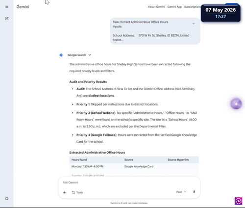Expand the Fast model selector dropdown
Image resolution: width=245 pixels, height=208 pixels.
[x=181, y=192]
